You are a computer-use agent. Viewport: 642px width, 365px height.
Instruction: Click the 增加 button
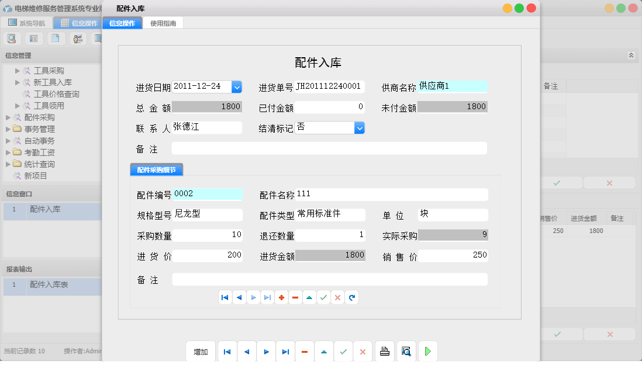201,351
